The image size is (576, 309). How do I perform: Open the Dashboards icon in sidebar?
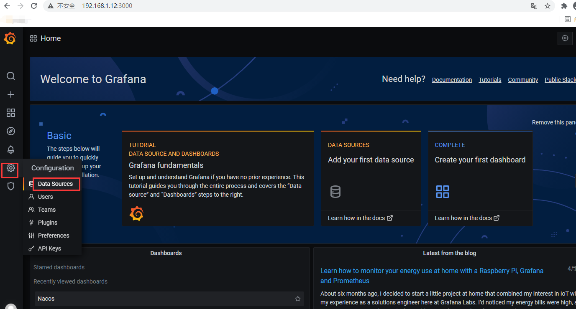pyautogui.click(x=10, y=113)
